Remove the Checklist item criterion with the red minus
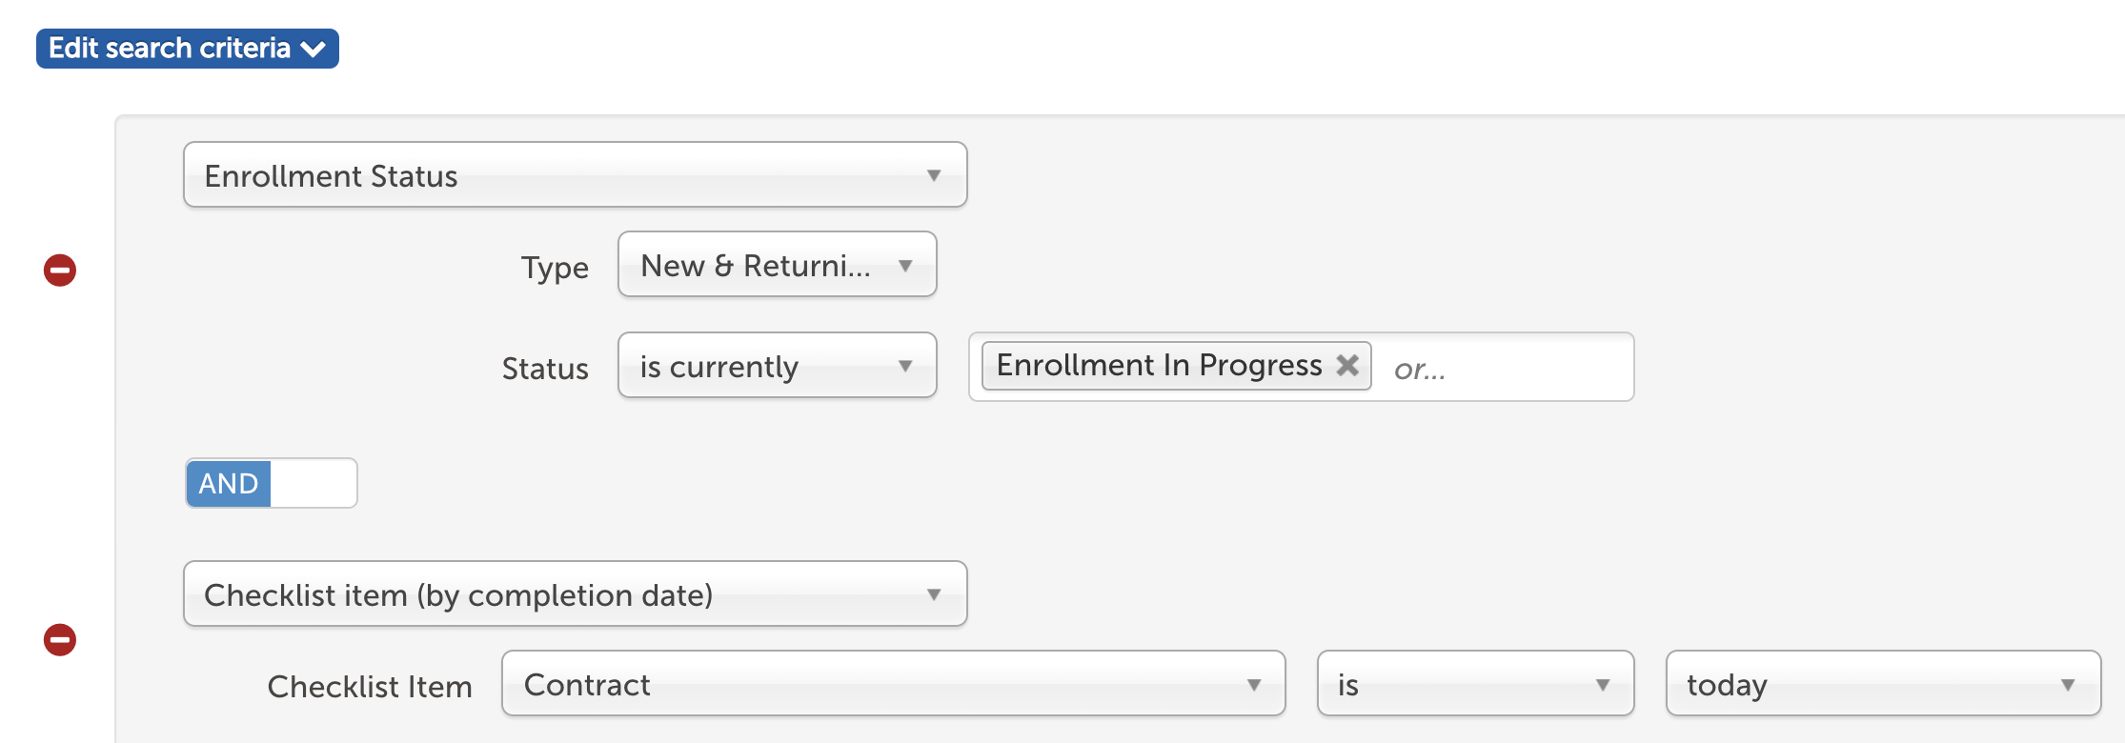Viewport: 2125px width, 743px height. click(x=60, y=640)
